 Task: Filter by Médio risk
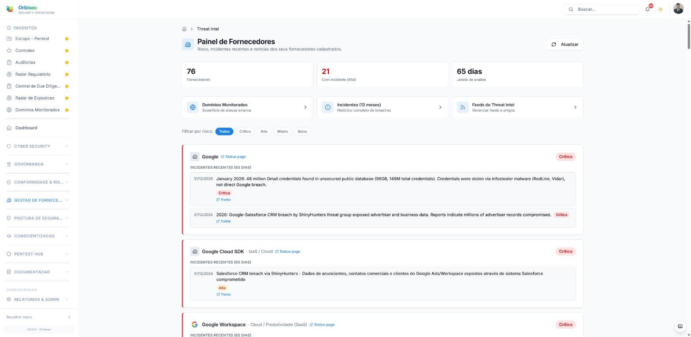[282, 132]
